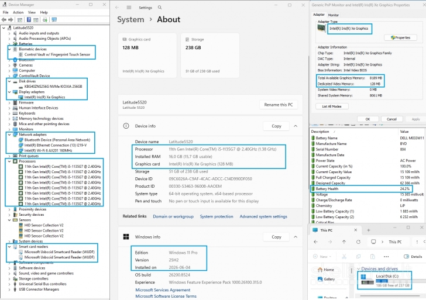The height and width of the screenshot is (300, 426).
Task: Open the Domain or workgroup link
Action: click(x=173, y=216)
